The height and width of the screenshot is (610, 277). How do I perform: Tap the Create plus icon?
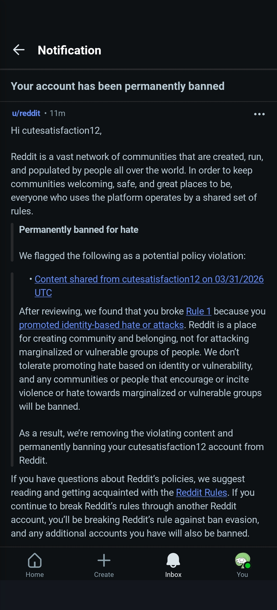click(104, 560)
